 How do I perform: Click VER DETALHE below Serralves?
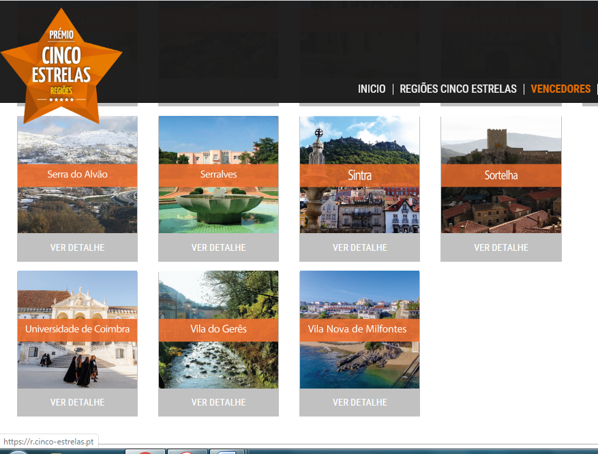pos(218,247)
